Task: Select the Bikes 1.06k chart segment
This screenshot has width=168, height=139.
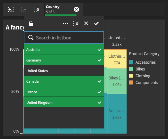Action: click(x=117, y=81)
